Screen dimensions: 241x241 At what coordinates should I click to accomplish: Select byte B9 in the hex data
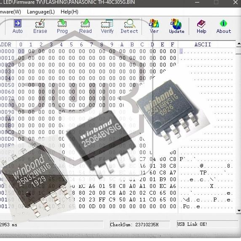[x=163, y=179]
